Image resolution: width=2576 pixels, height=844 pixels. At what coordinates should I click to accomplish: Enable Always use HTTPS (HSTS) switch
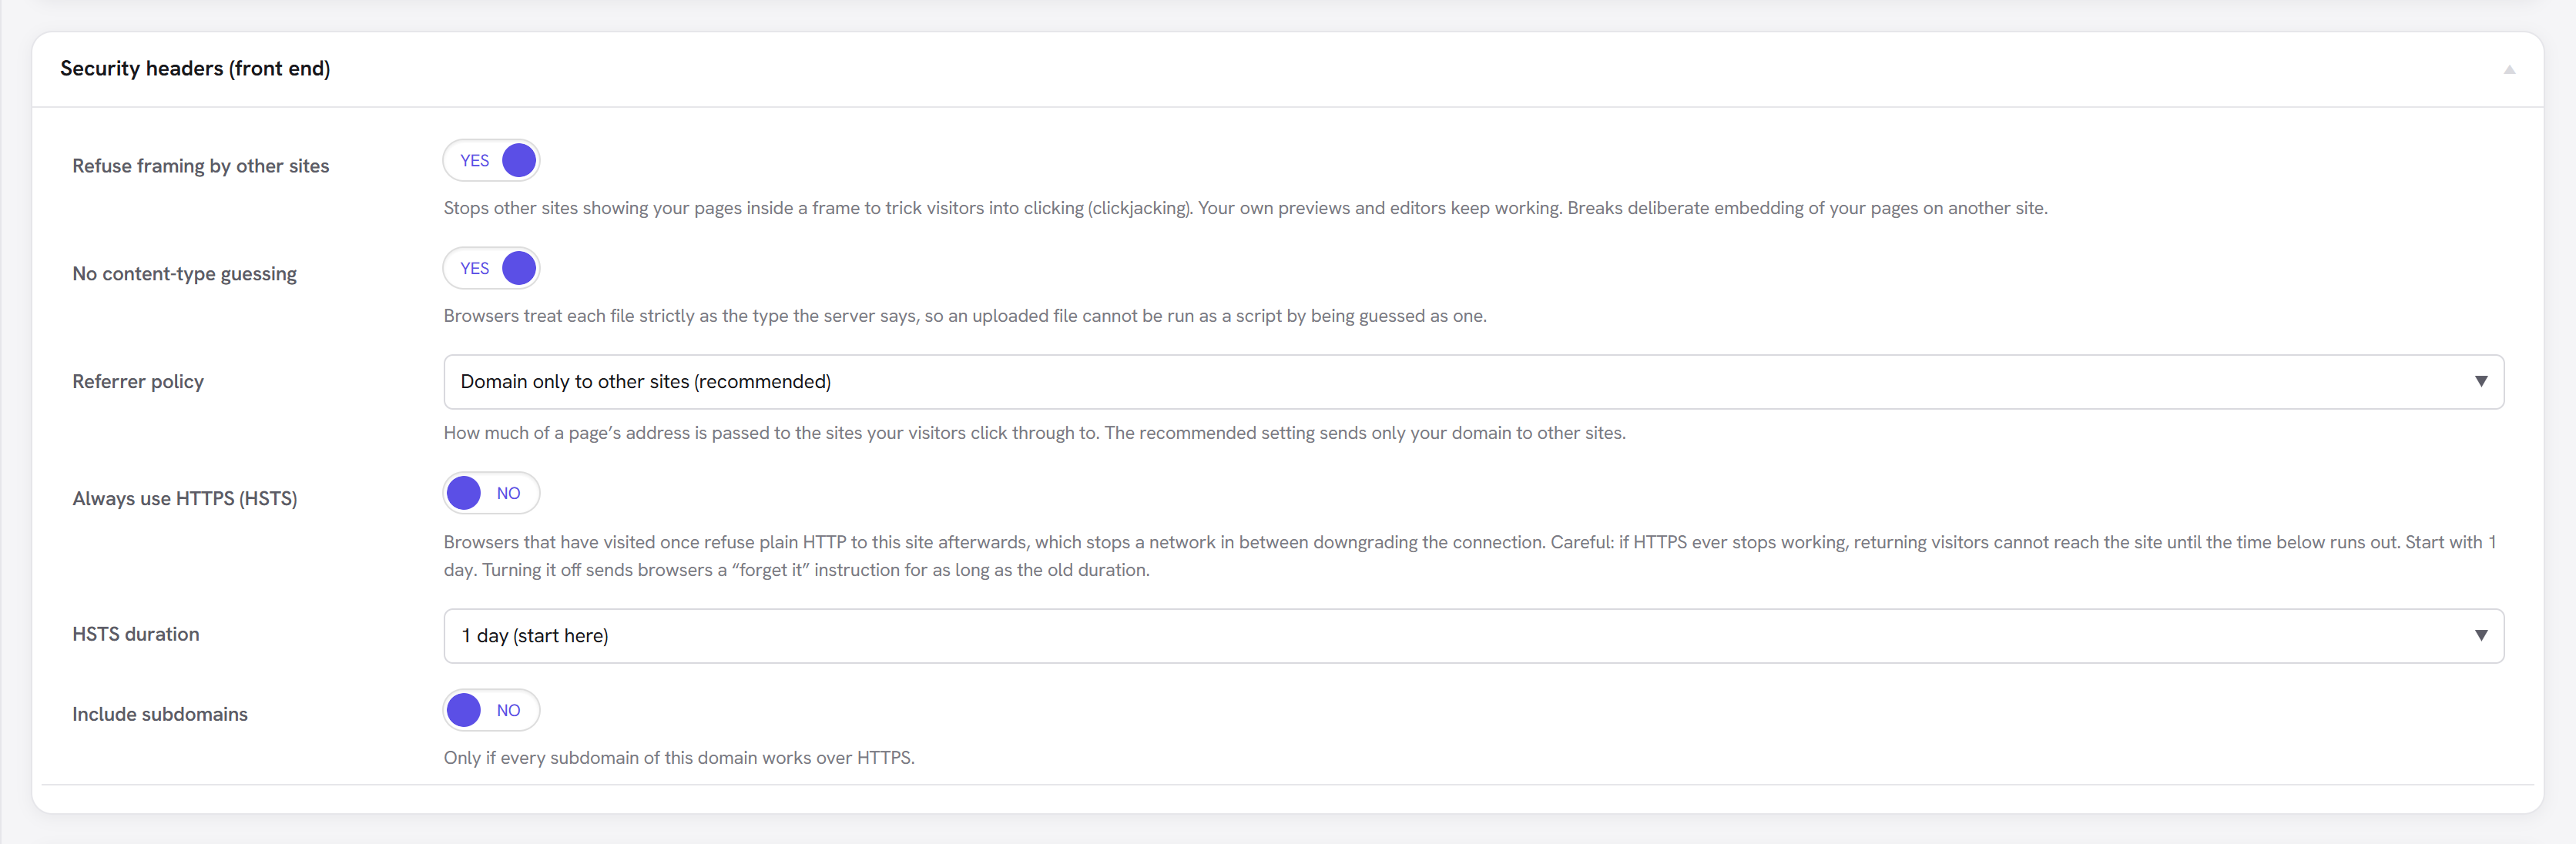(491, 493)
